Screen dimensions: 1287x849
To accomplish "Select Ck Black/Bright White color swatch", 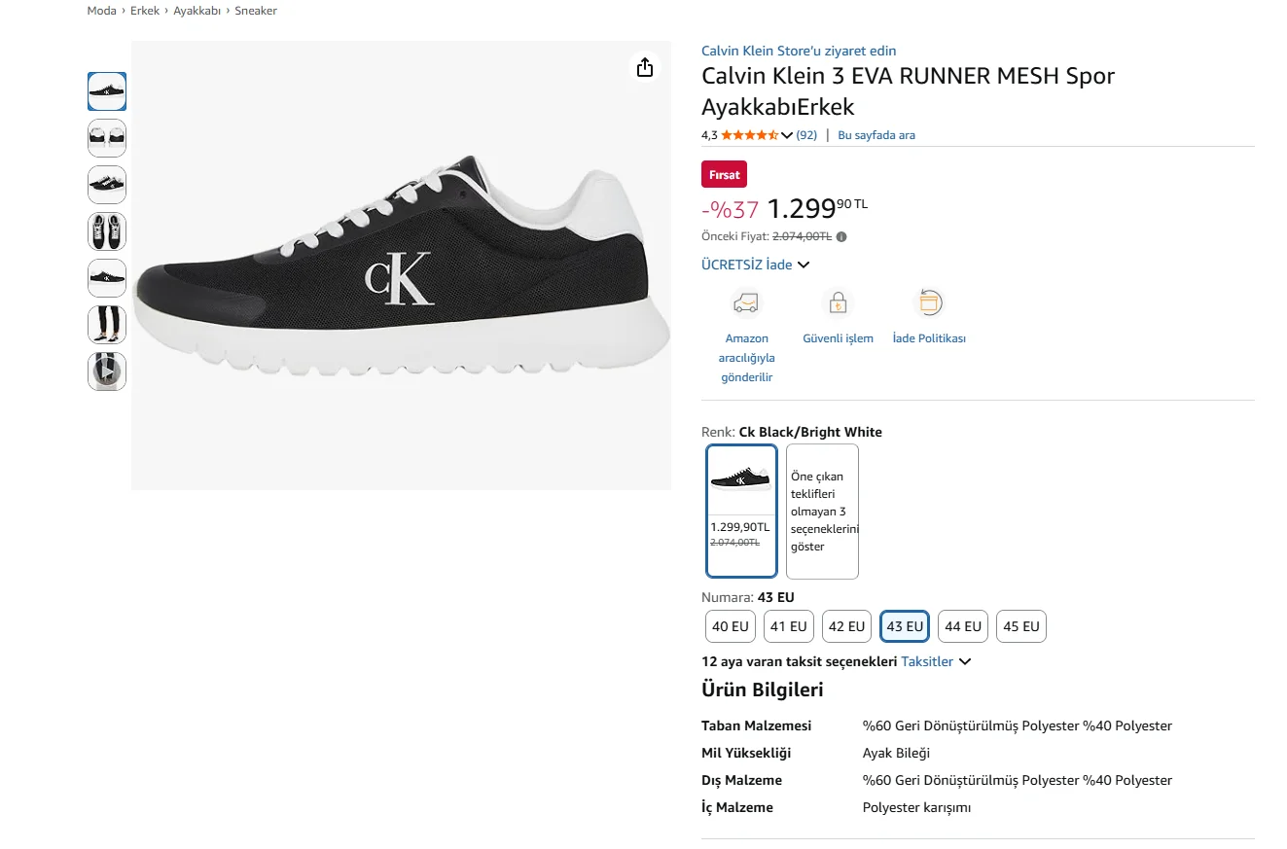I will 741,511.
